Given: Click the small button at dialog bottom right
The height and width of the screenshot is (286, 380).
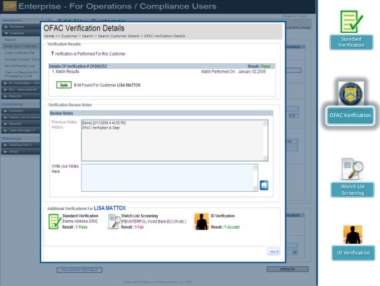Looking at the screenshot, I should (273, 252).
